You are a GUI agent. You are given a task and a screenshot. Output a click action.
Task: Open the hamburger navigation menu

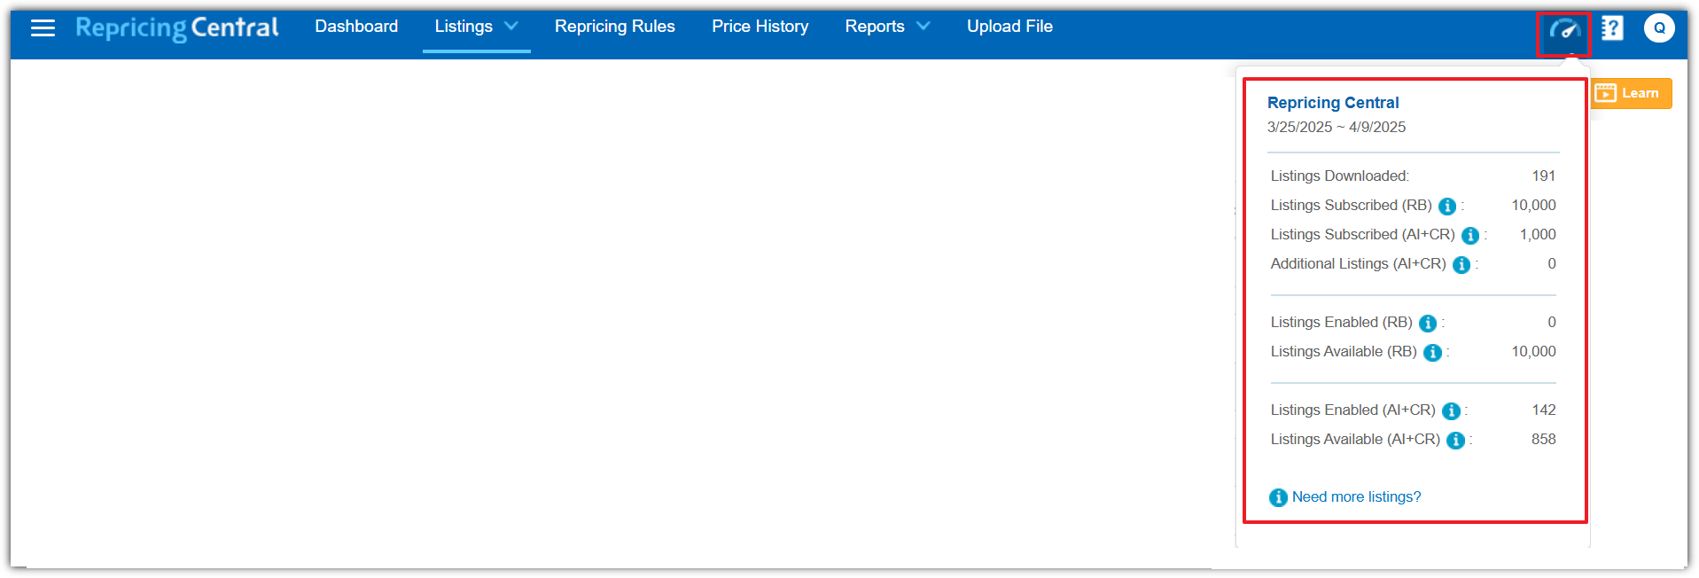[x=43, y=28]
